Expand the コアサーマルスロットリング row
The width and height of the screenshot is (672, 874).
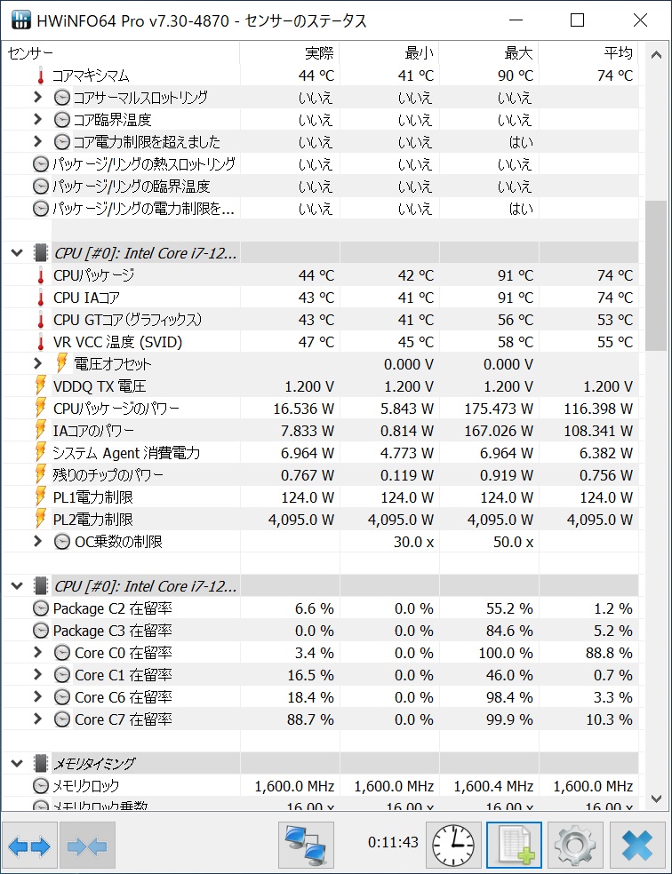(37, 98)
